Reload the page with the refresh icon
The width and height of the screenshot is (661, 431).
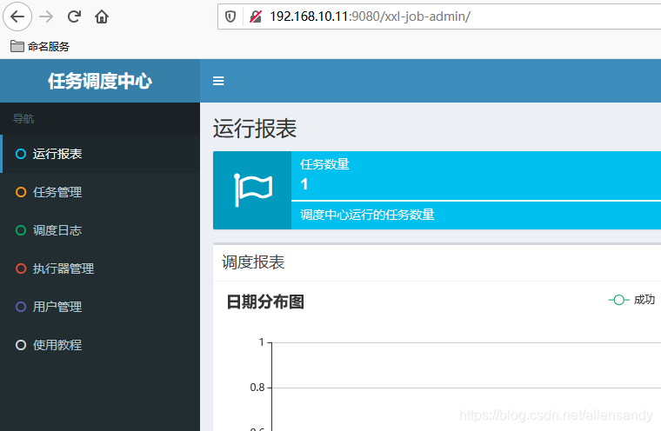coord(74,17)
